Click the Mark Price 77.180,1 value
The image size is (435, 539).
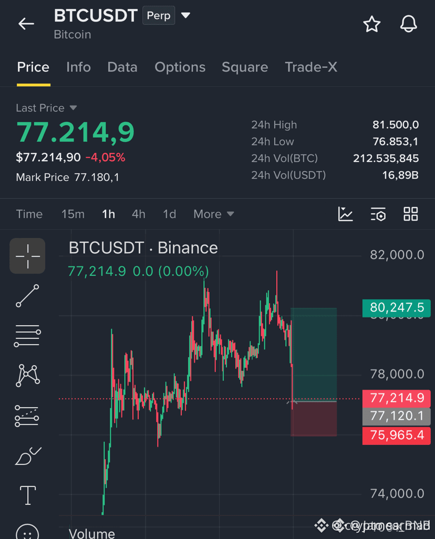point(97,178)
